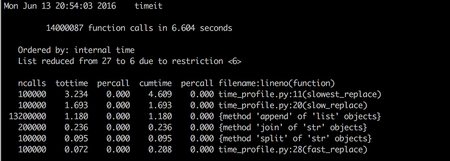Click the 'ncalls' column header

pos(32,83)
